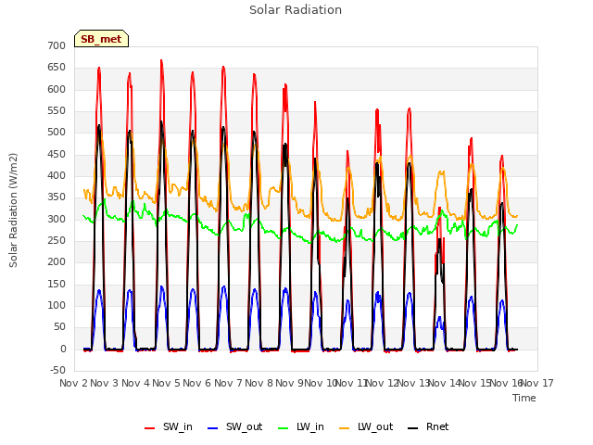
Task: Click the 650 y-axis tick label
Action: [57, 68]
